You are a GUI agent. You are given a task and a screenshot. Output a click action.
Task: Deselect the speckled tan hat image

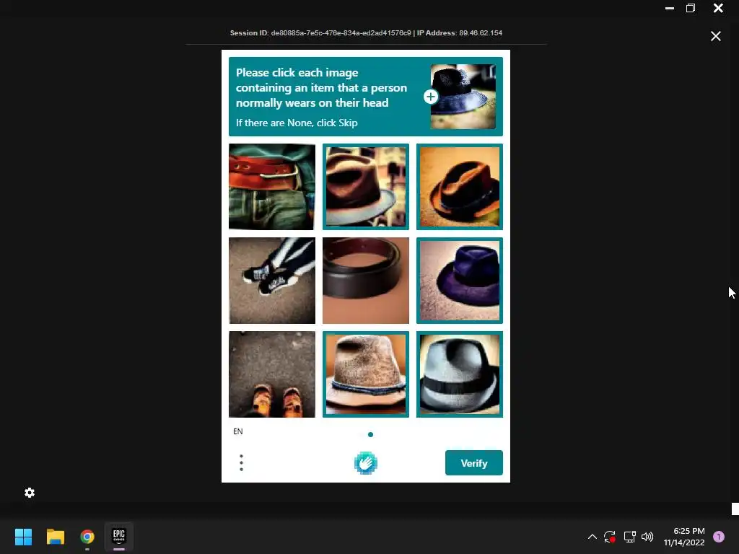366,374
